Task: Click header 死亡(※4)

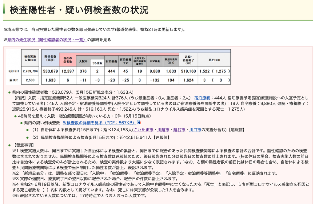Action: 214,60
